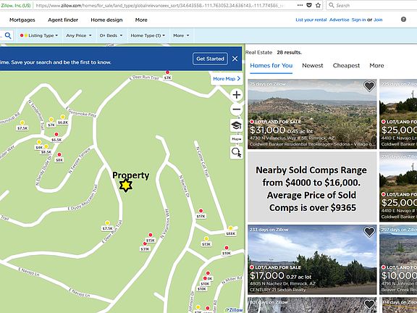Select the draw-region lasso tool on map
Image resolution: width=417 pixels, height=313 pixels.
click(x=237, y=152)
